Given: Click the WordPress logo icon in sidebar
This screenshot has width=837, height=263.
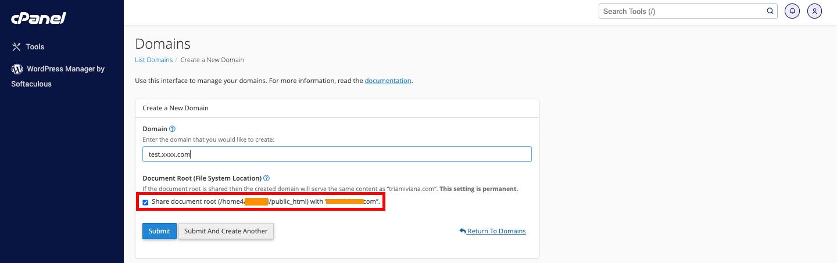Looking at the screenshot, I should tap(17, 69).
